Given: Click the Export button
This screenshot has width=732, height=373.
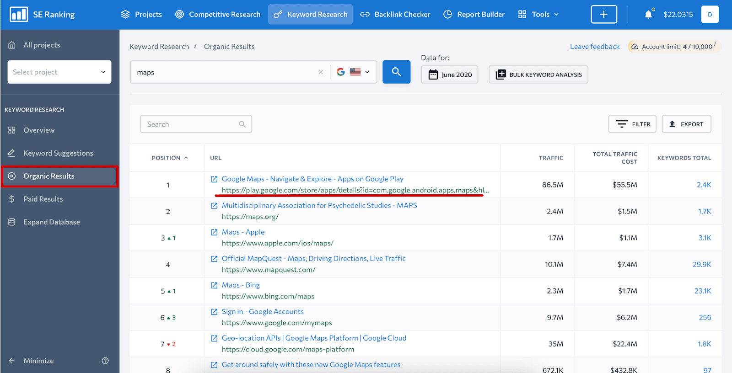Looking at the screenshot, I should coord(686,124).
